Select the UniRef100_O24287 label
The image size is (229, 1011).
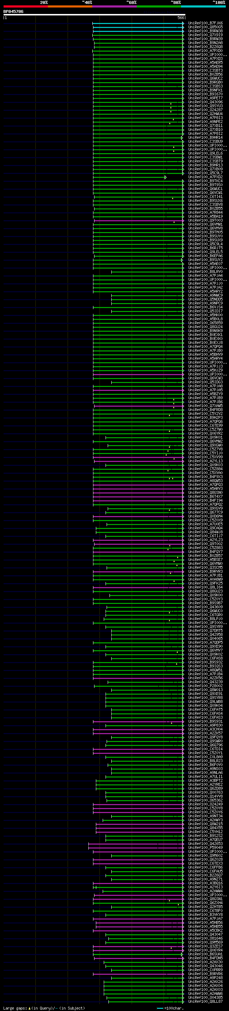(x=205, y=110)
